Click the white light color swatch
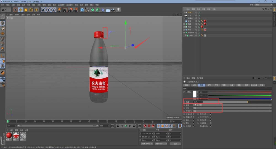The height and width of the screenshot is (149, 276). tap(195, 94)
